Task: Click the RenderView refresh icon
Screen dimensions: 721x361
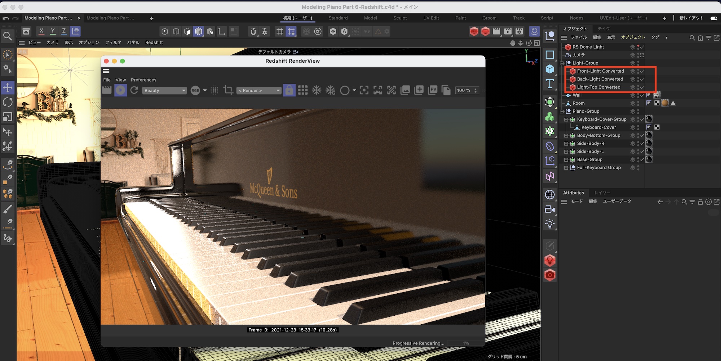Action: (x=134, y=90)
